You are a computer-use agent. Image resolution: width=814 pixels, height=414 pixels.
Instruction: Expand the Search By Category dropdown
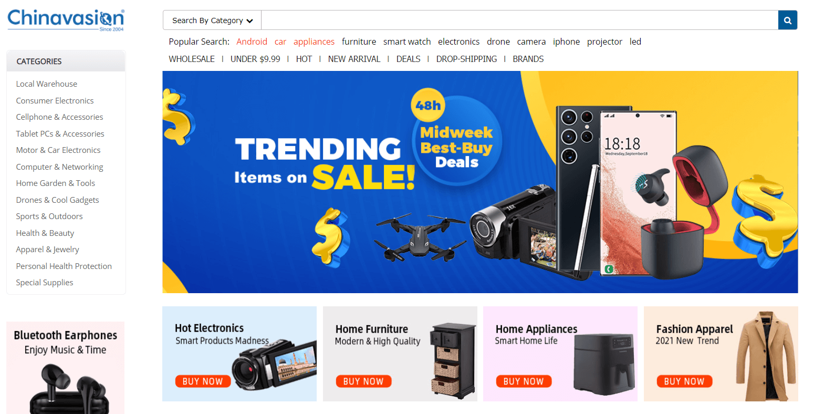(212, 20)
